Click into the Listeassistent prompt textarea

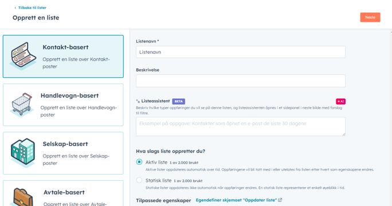(x=241, y=126)
